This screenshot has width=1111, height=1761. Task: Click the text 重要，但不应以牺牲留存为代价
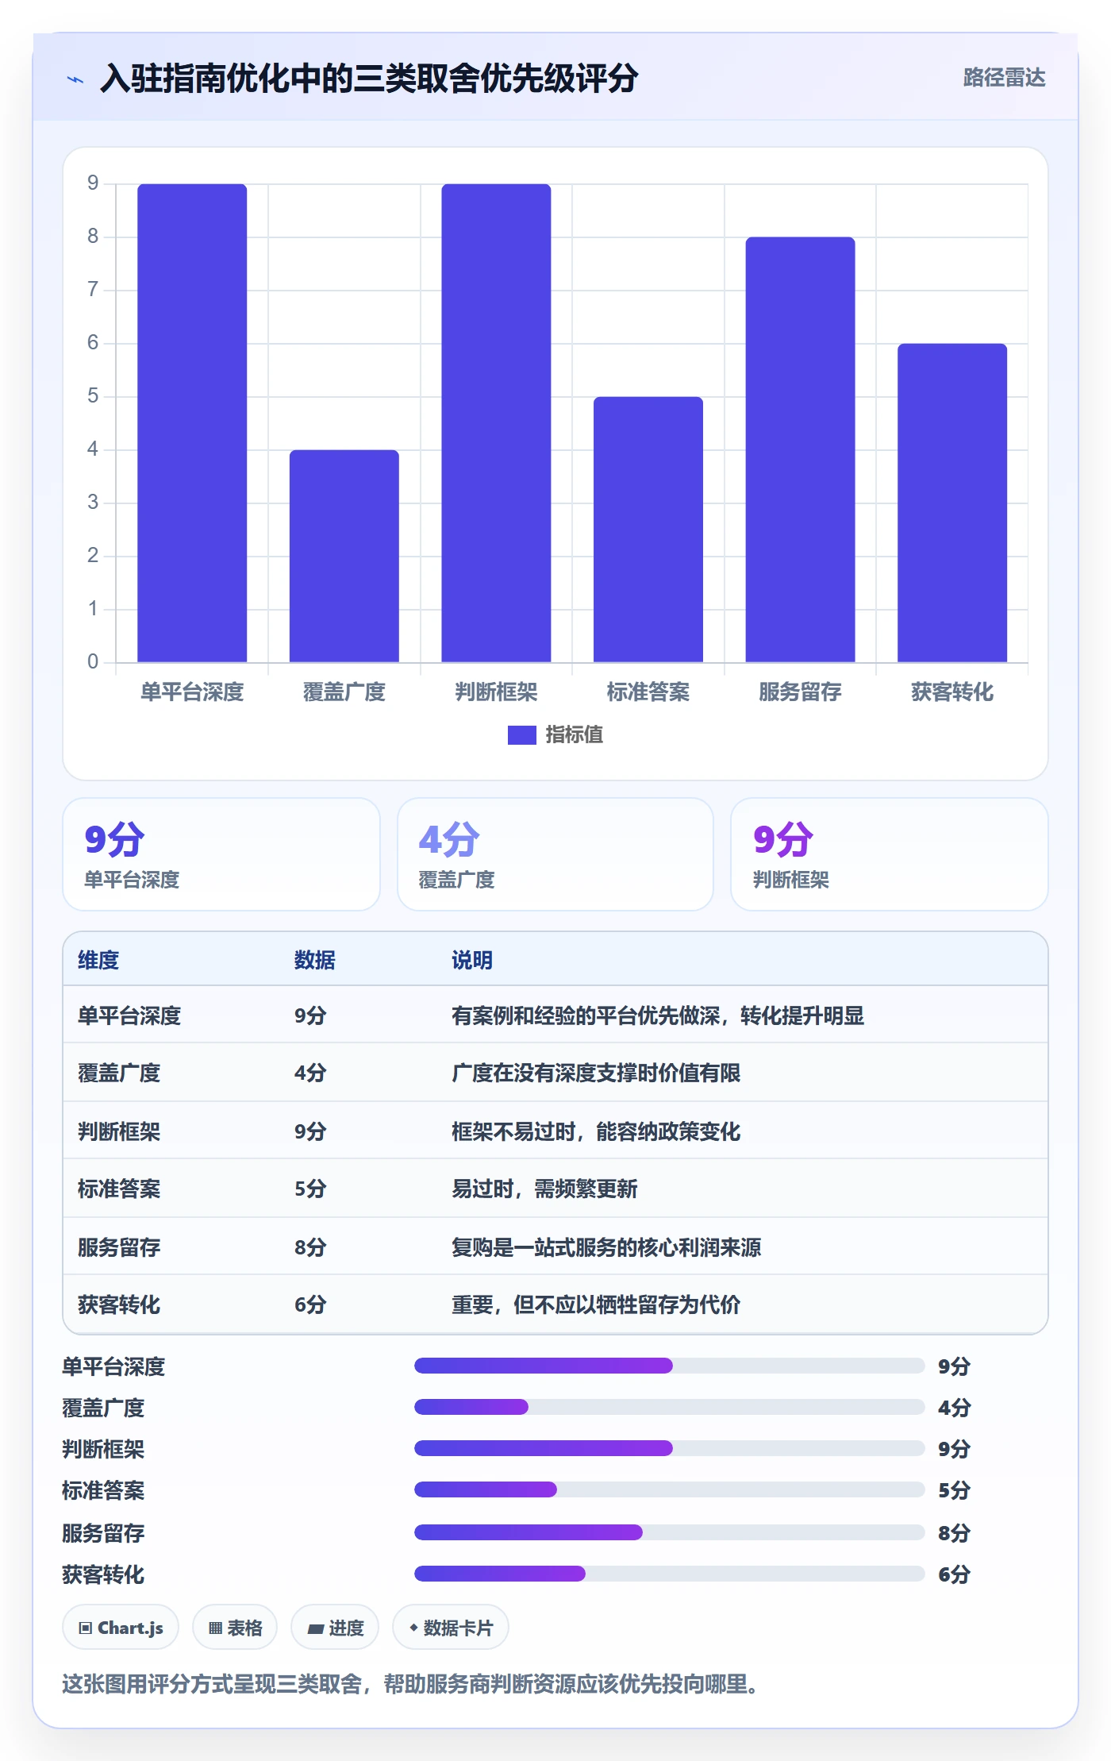pyautogui.click(x=596, y=1304)
